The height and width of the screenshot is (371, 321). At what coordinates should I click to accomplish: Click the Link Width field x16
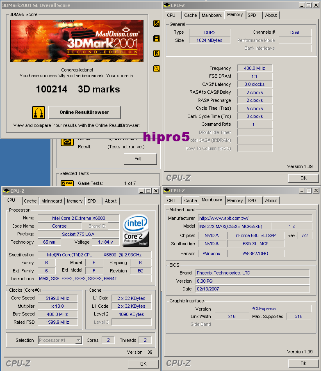[x=232, y=316]
